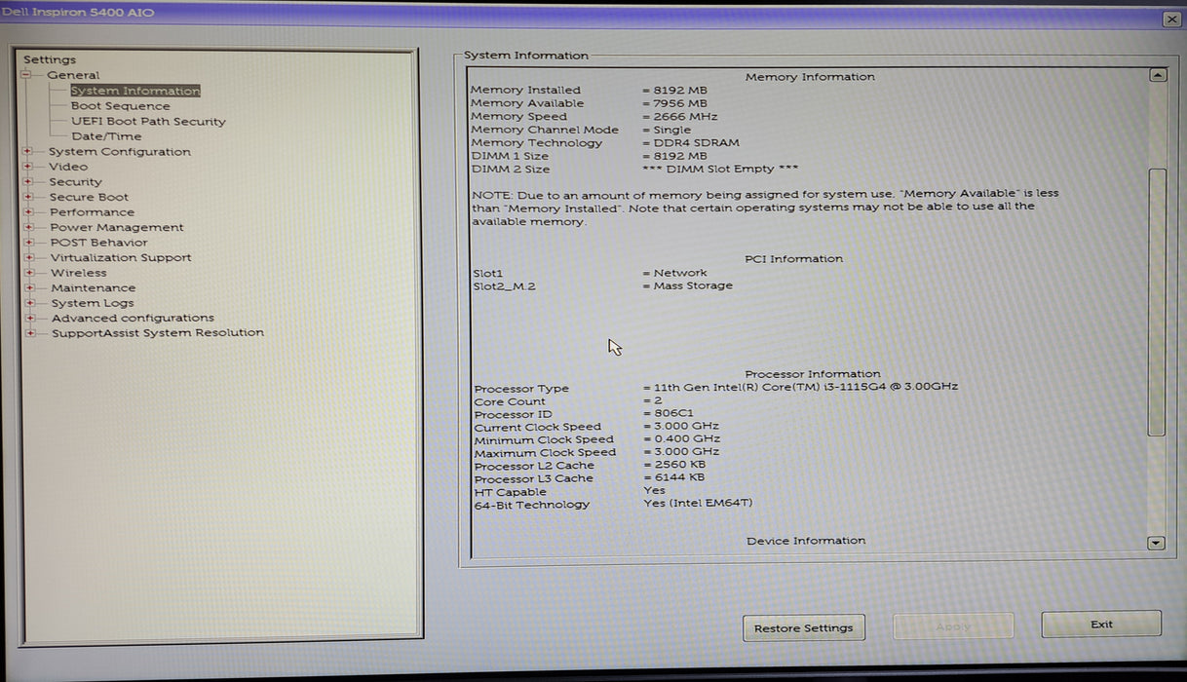1187x682 pixels.
Task: Click the Intel EM64T technology value
Action: pos(698,503)
